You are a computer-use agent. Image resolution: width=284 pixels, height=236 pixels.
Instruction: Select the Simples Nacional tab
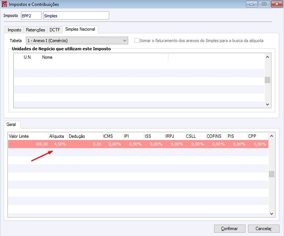[x=80, y=29]
